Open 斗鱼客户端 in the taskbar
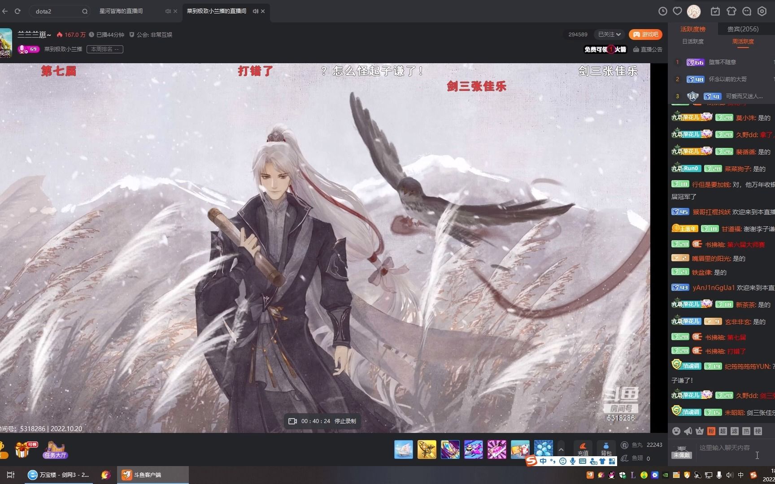 pyautogui.click(x=153, y=475)
